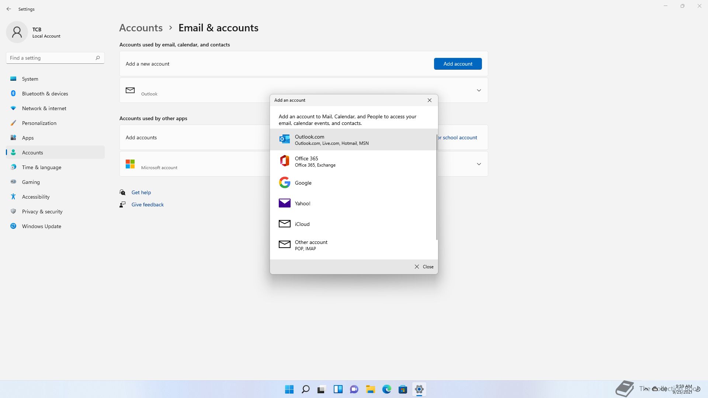Open Personalization category

pyautogui.click(x=55, y=123)
